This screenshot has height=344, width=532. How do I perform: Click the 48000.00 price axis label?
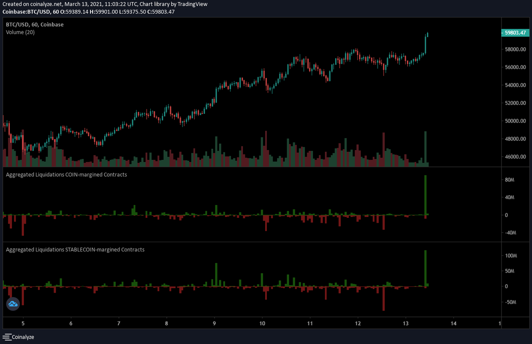tap(515, 139)
